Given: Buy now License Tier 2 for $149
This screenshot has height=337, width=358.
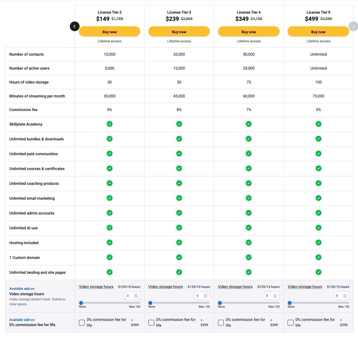Looking at the screenshot, I should [109, 32].
